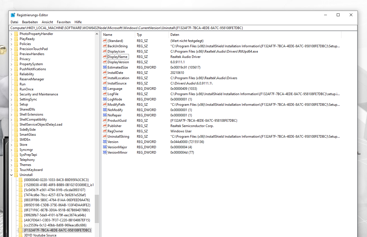Click the EstimatedSize DWORD icon

[105, 67]
